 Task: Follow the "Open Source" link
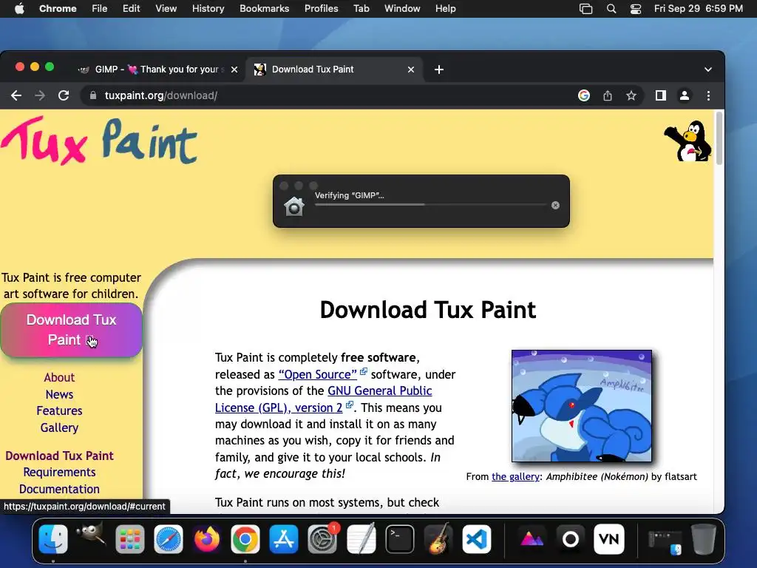[318, 374]
